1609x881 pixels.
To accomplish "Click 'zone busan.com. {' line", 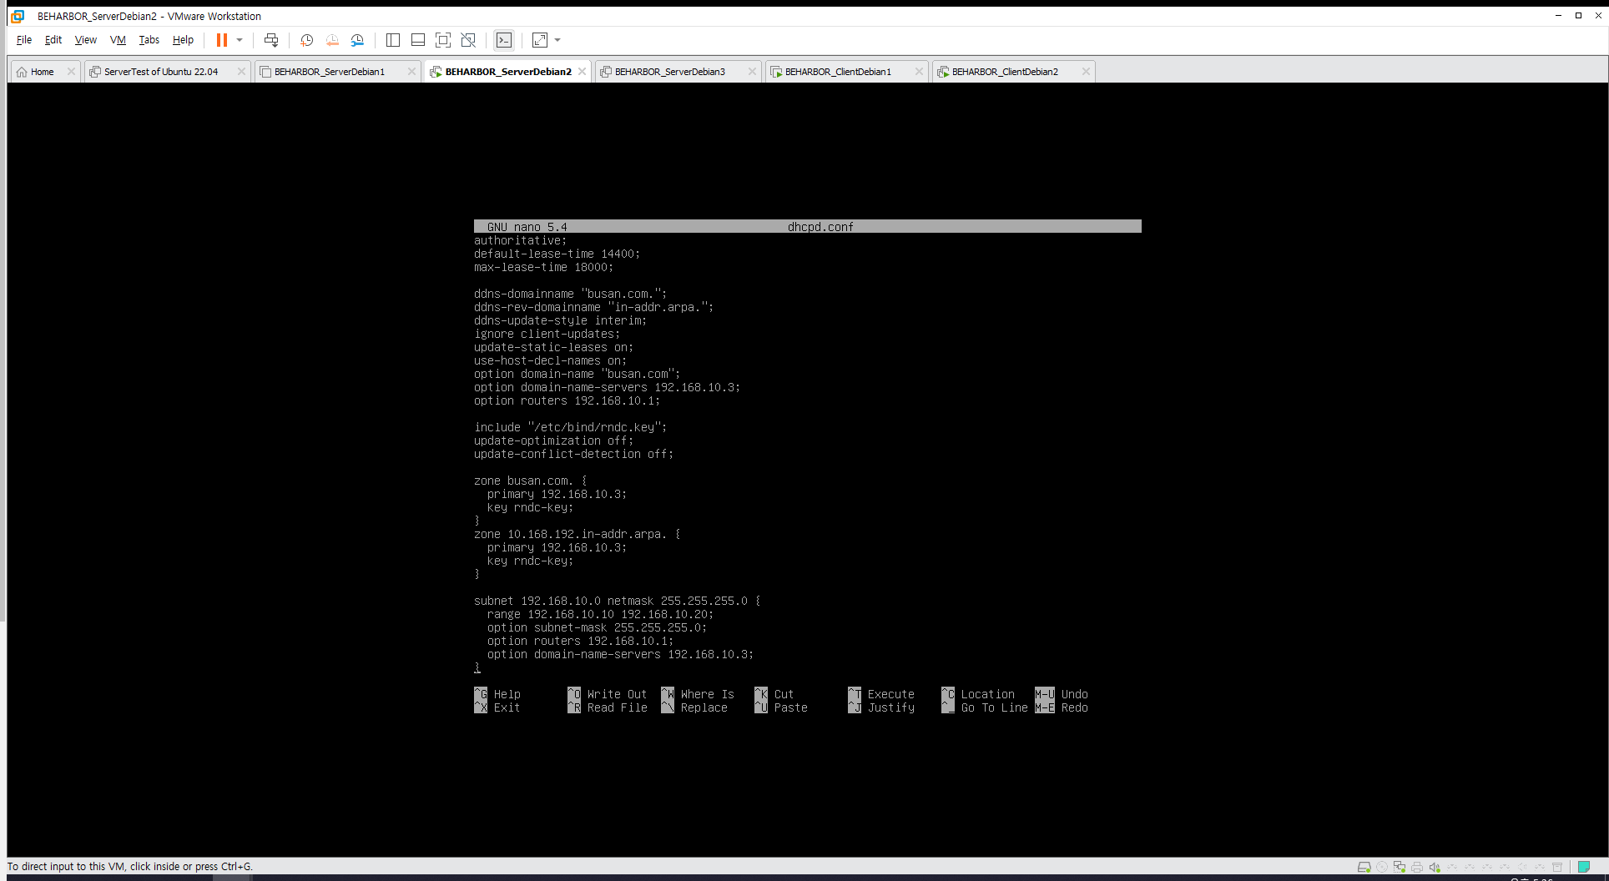I will click(531, 481).
